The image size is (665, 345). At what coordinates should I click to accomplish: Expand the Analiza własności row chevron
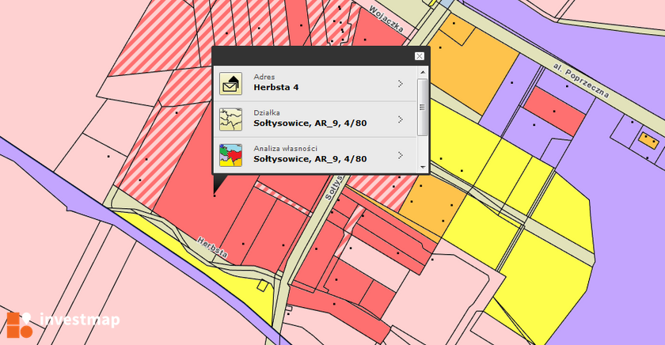(x=401, y=156)
